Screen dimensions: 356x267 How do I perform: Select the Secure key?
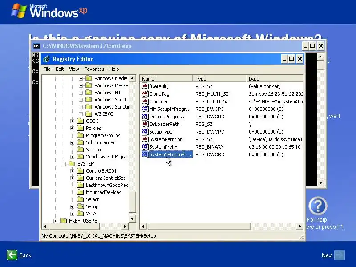click(x=93, y=150)
